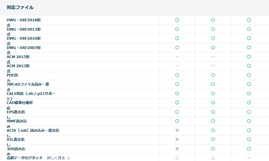Viewport: 269px width, 161px height.
Task: Click the middle-column triangle in 点群データ row
Action: point(213,158)
